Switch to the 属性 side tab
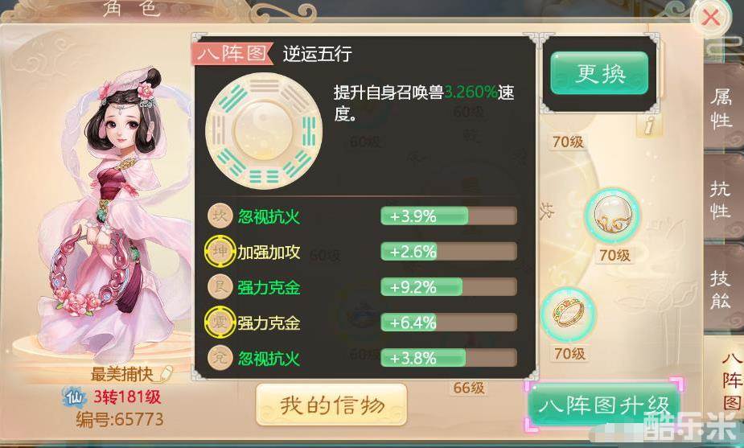This screenshot has height=448, width=744. tap(721, 109)
